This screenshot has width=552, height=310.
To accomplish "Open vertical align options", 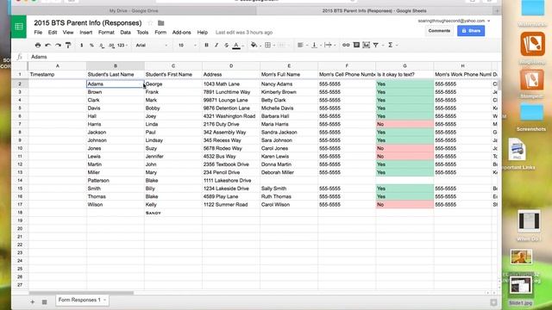I will [x=314, y=45].
